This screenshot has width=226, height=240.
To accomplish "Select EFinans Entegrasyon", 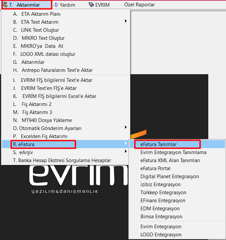I will [177, 201].
